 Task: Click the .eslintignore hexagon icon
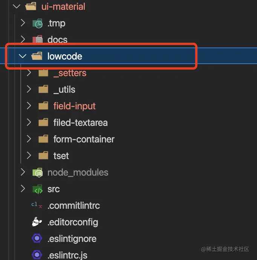pos(37,239)
